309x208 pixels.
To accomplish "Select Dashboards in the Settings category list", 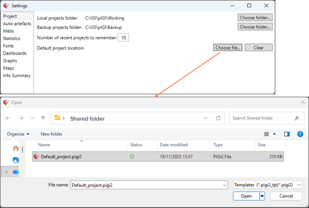I will [14, 53].
